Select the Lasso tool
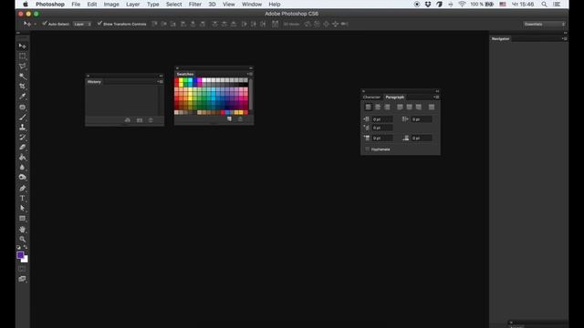 pyautogui.click(x=22, y=67)
